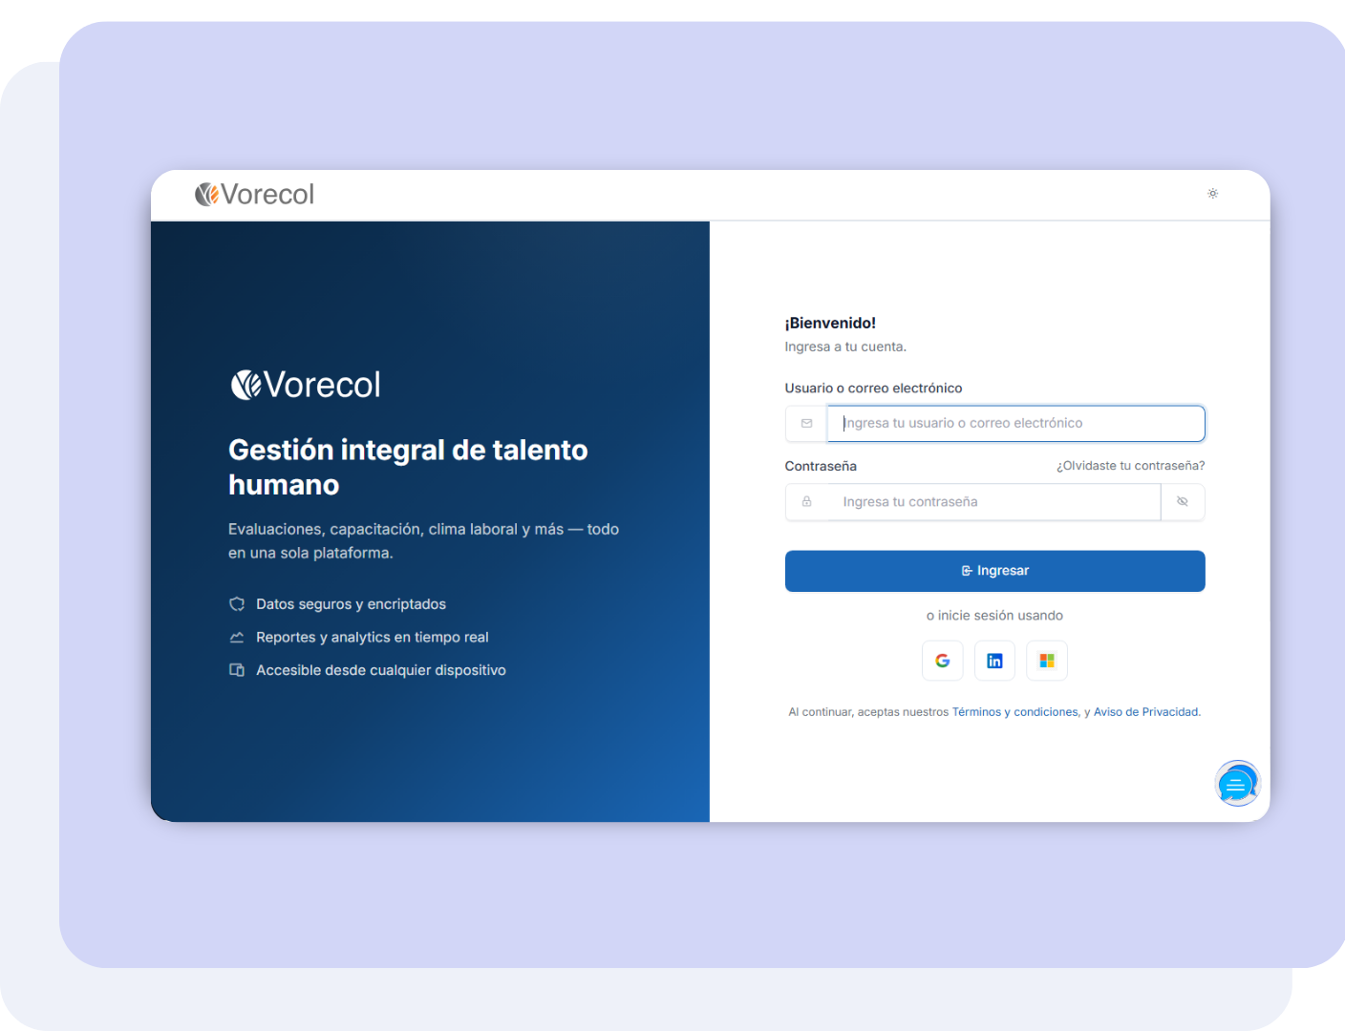
Task: Click the shield icon beside 'Datos seguros'
Action: (x=237, y=604)
